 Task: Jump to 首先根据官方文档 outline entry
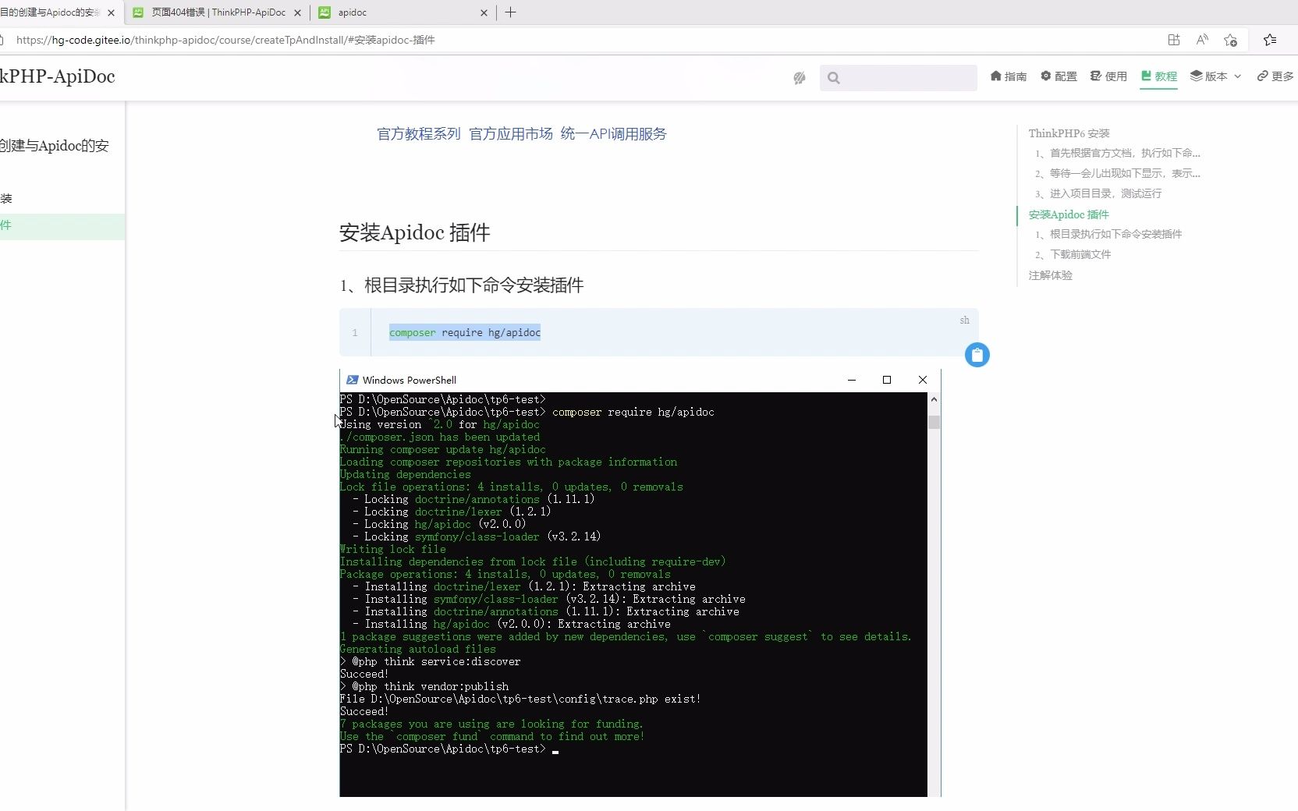(1118, 153)
